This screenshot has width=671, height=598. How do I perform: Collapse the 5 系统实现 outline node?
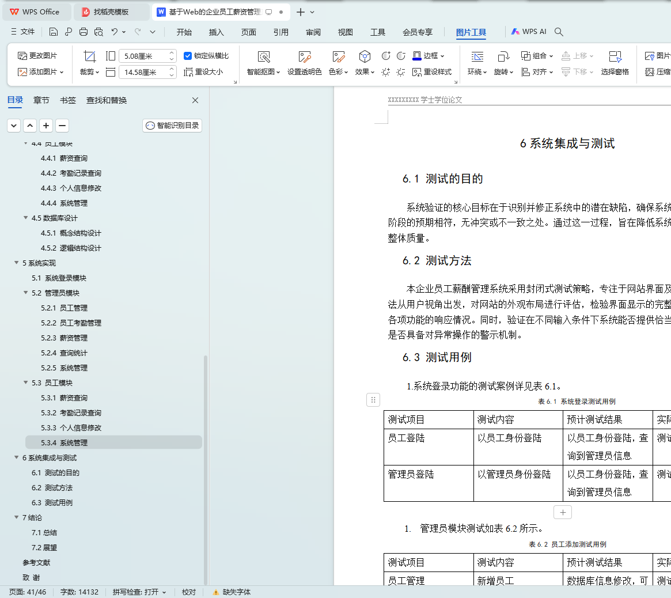[16, 263]
